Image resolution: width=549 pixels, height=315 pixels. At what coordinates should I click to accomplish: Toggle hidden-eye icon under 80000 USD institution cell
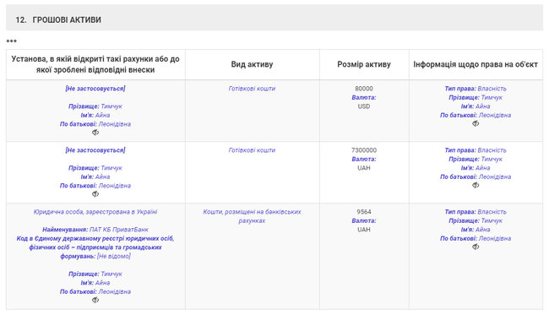(x=95, y=133)
